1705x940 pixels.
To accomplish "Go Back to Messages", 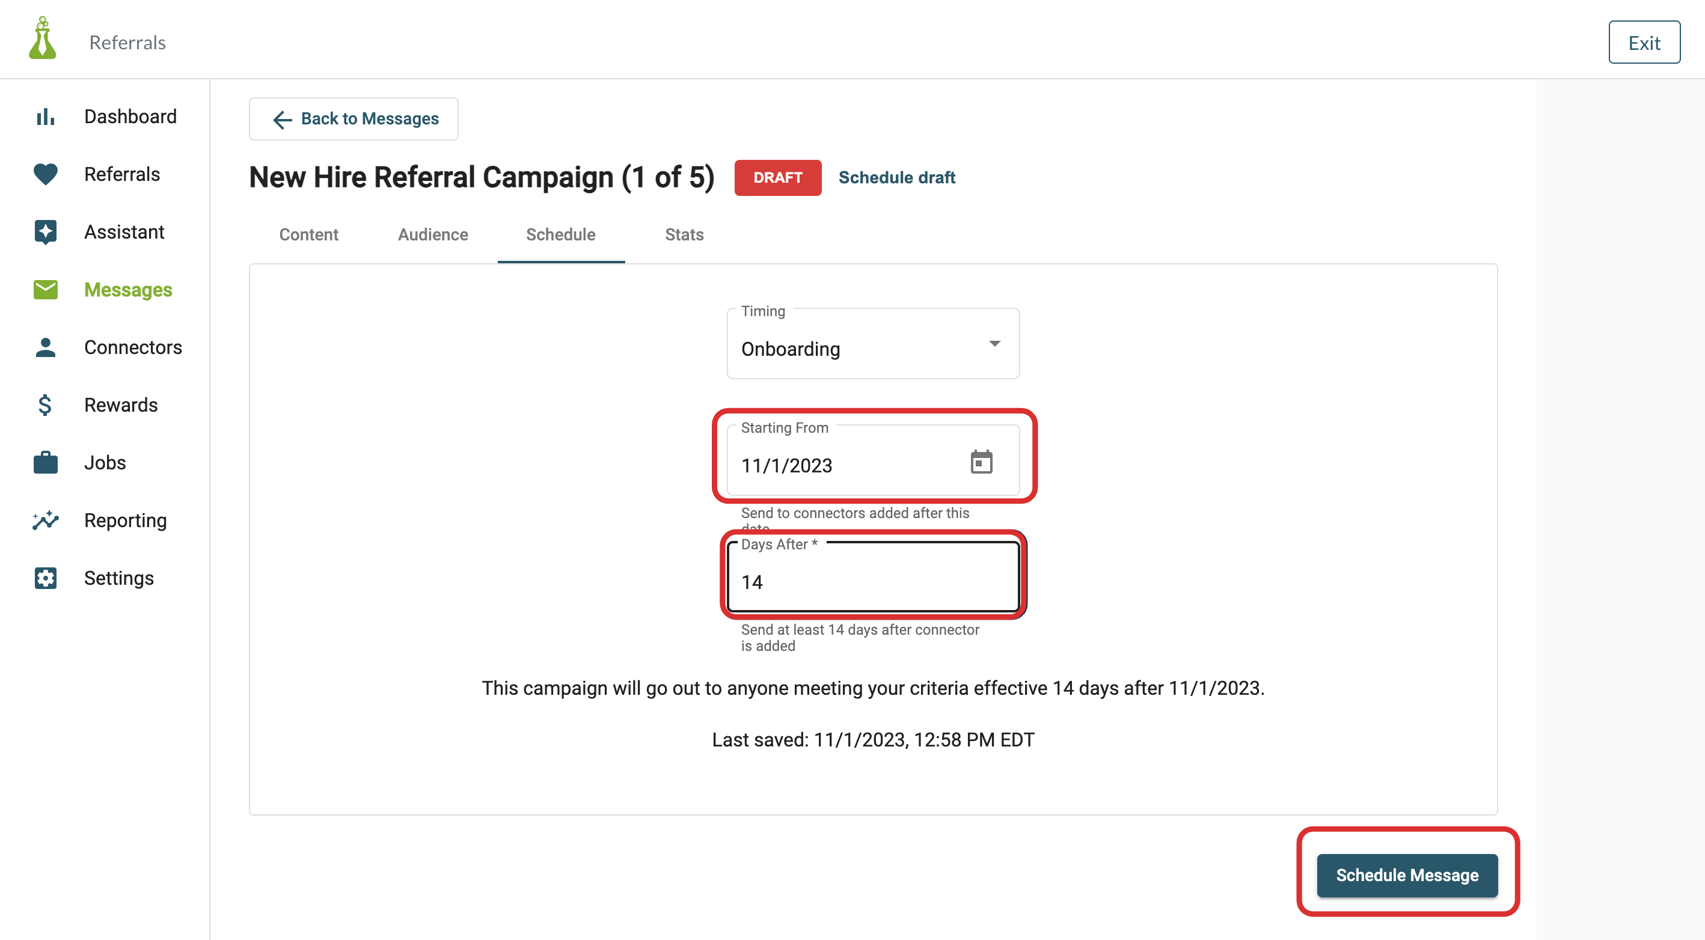I will pyautogui.click(x=354, y=118).
